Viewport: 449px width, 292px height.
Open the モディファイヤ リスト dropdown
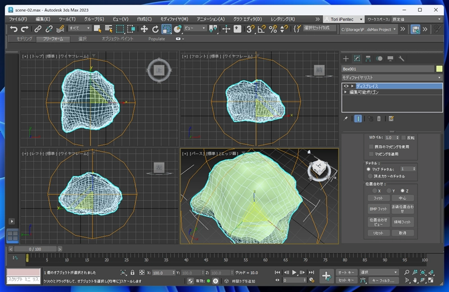coord(392,77)
